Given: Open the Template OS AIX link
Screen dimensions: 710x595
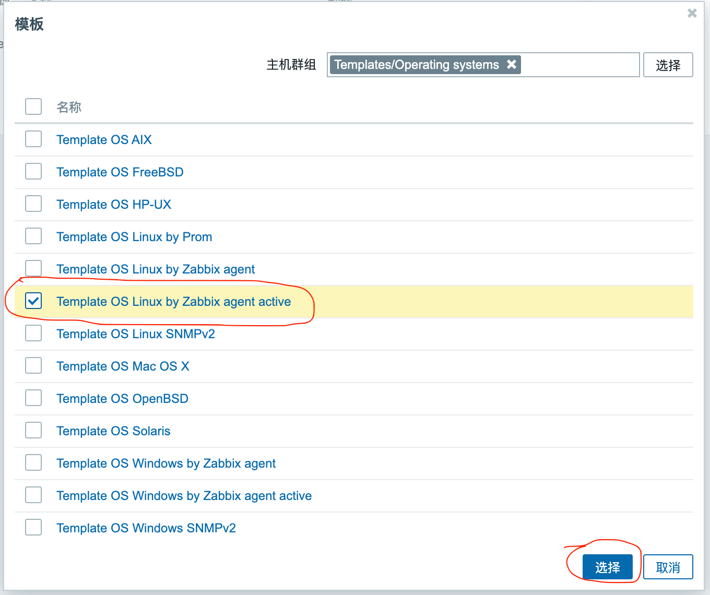Looking at the screenshot, I should pos(104,140).
